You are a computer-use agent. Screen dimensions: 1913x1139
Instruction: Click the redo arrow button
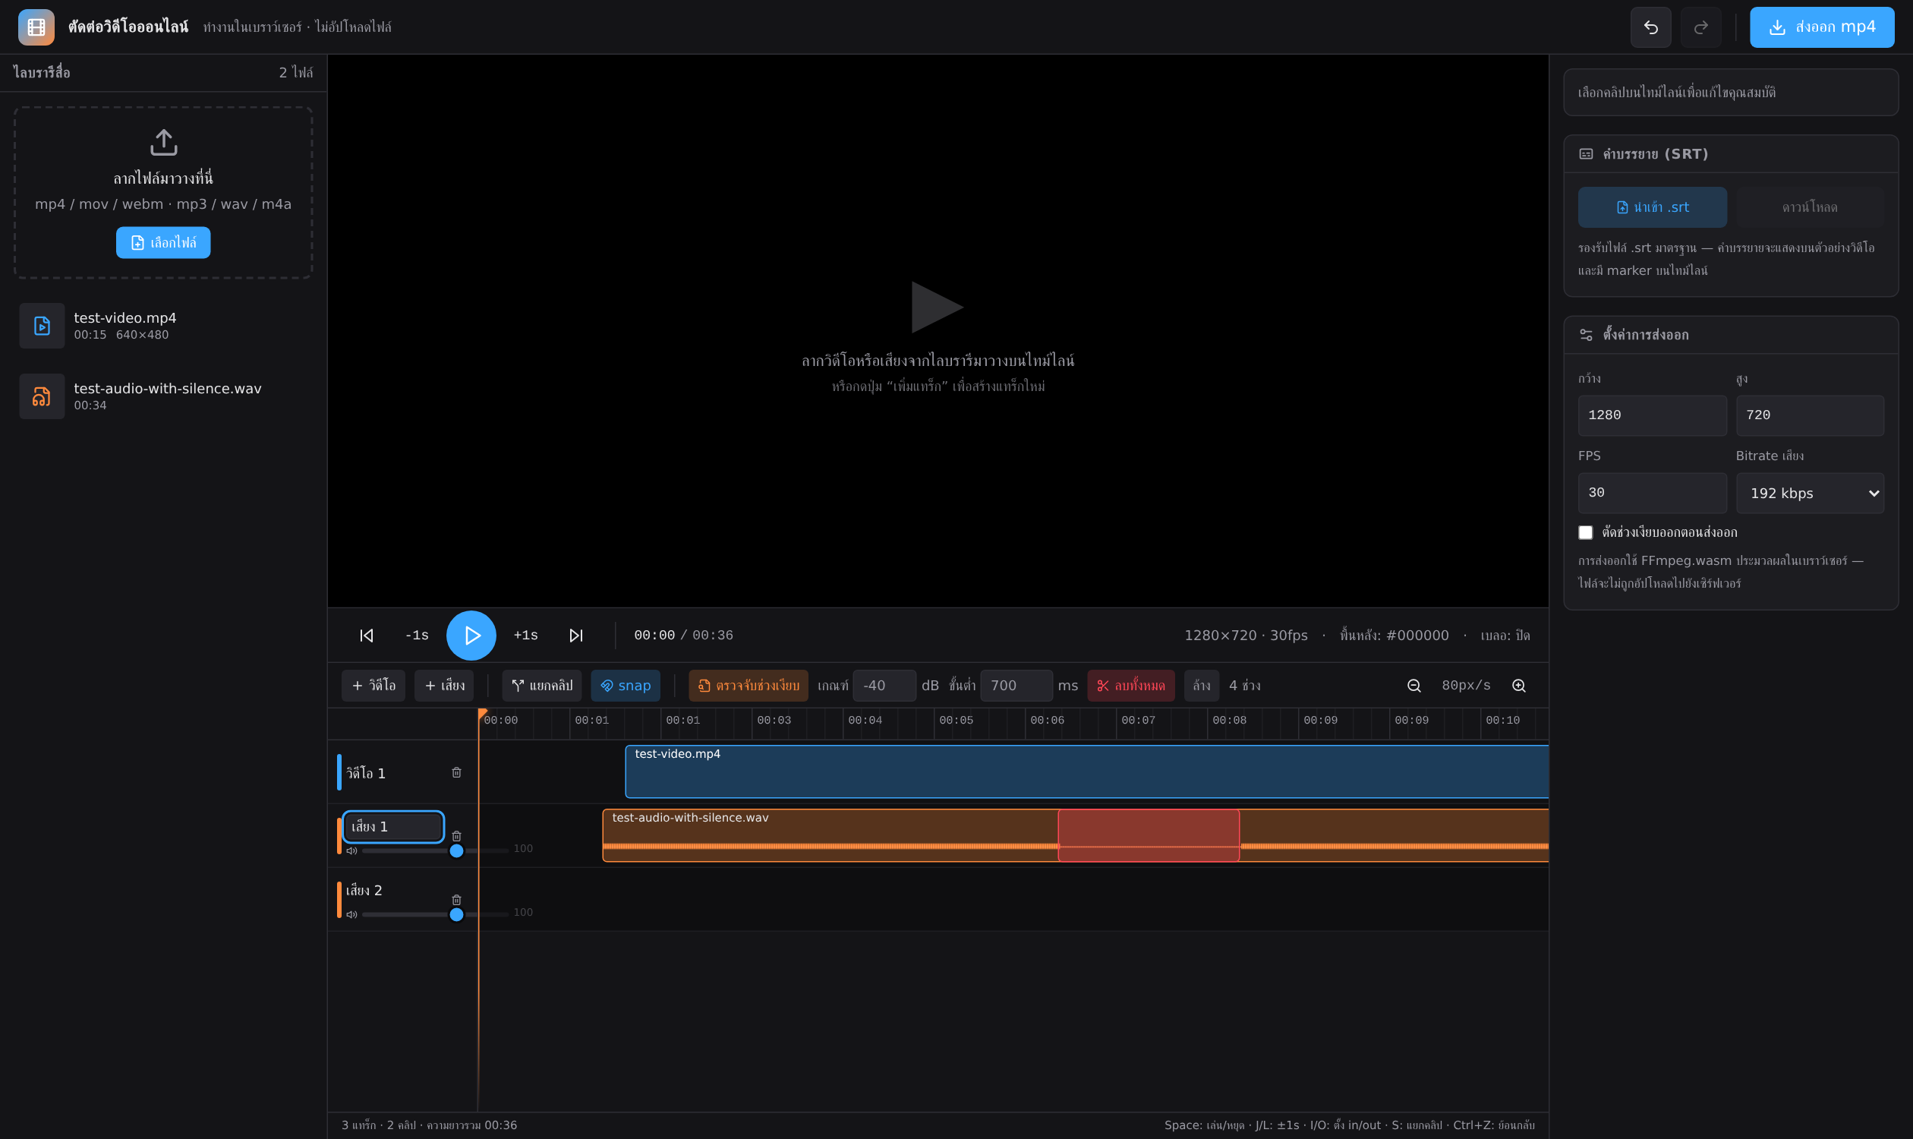(x=1700, y=27)
